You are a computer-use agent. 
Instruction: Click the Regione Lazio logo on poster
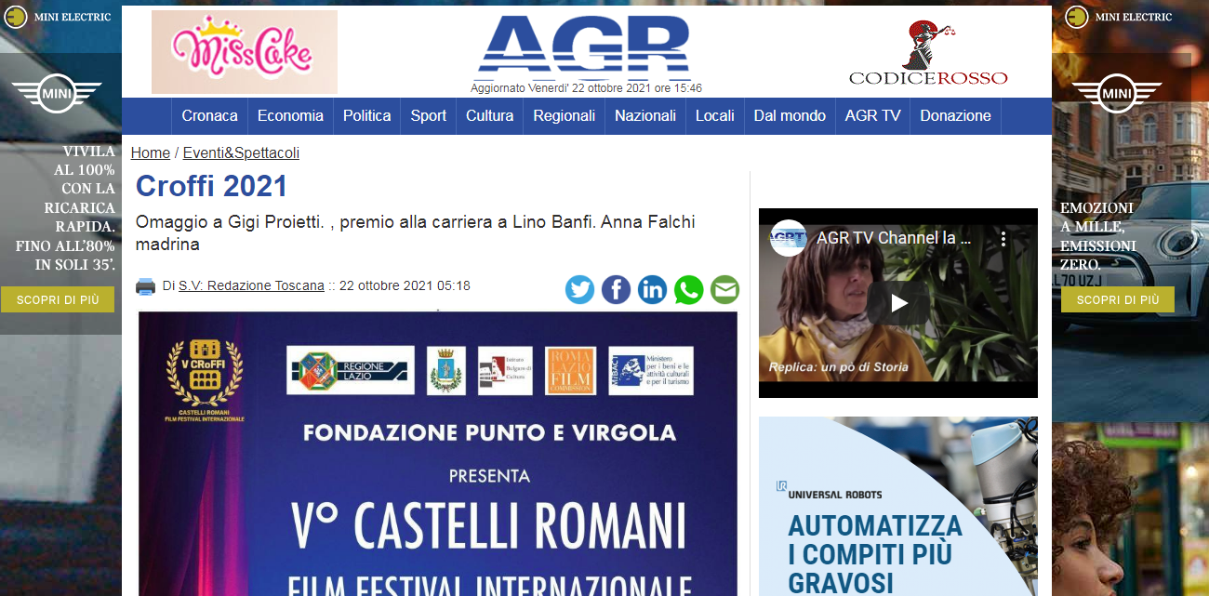[350, 369]
